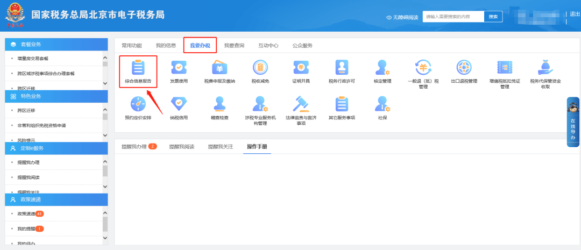Open 预约定价安排 compass icon
Image resolution: width=581 pixels, height=250 pixels.
pyautogui.click(x=138, y=104)
